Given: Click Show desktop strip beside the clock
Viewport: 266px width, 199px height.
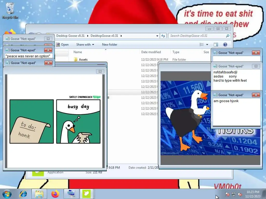Looking at the screenshot, I should tap(264, 194).
